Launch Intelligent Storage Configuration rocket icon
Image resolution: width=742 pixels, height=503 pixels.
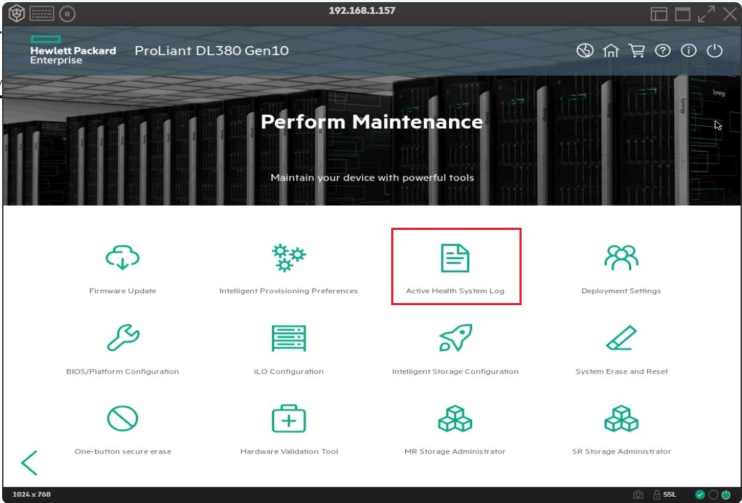pos(455,337)
